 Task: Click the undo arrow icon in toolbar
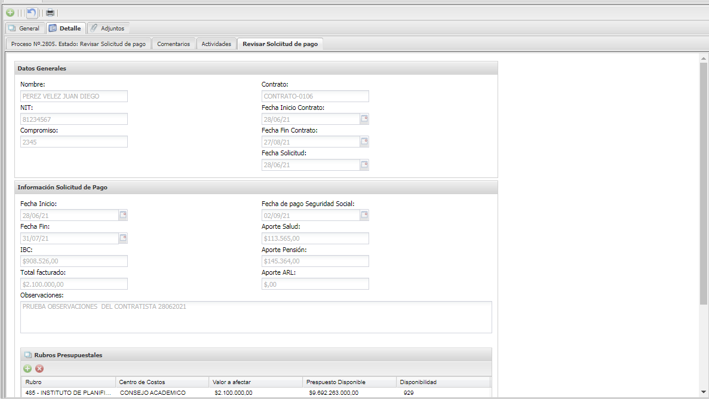32,13
